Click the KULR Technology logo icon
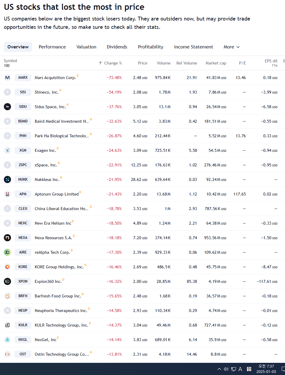The width and height of the screenshot is (285, 375). click(7, 325)
